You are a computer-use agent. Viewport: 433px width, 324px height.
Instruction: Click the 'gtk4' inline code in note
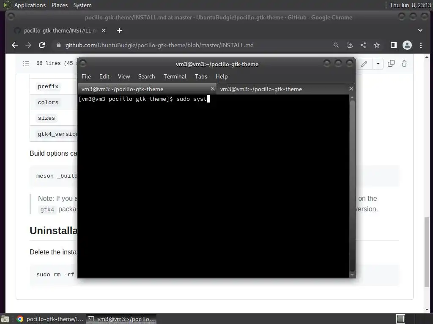point(47,210)
